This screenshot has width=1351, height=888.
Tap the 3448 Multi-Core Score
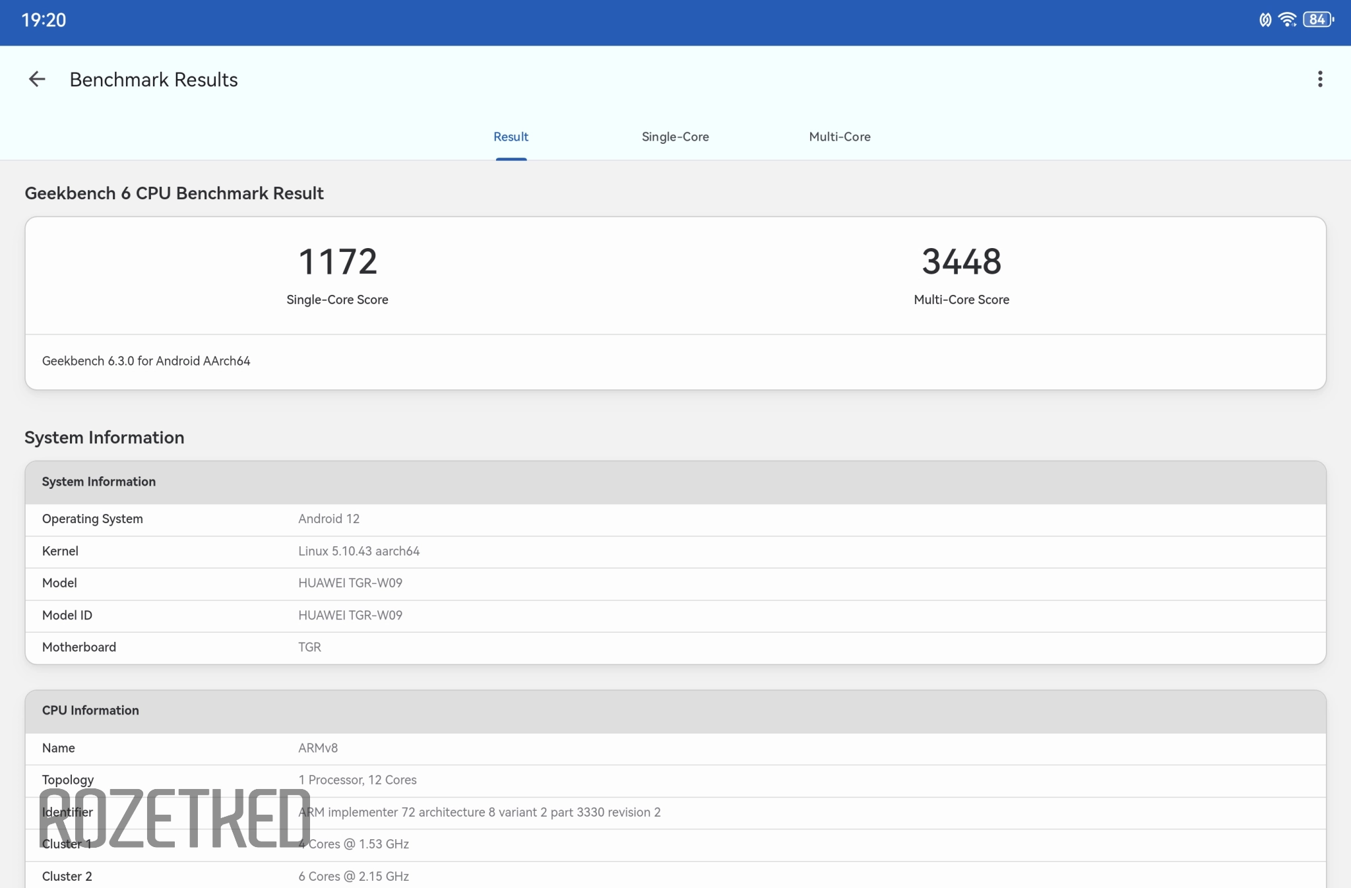pyautogui.click(x=961, y=262)
